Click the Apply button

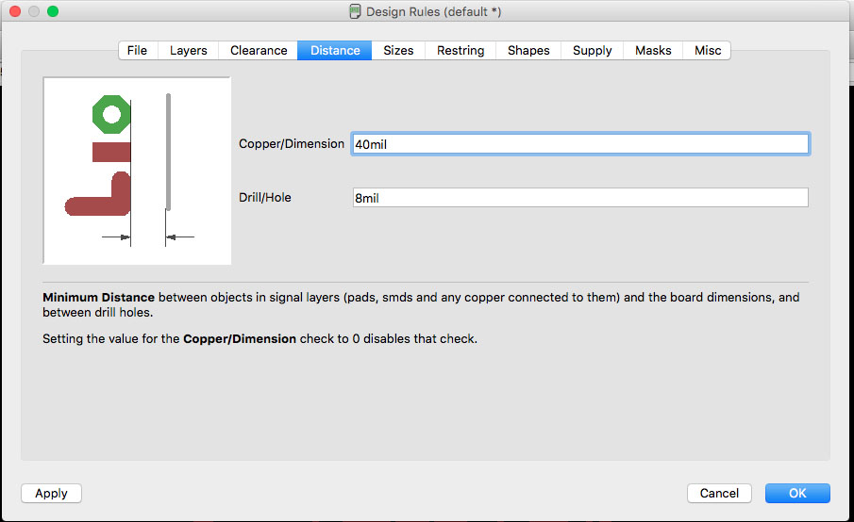(x=51, y=493)
